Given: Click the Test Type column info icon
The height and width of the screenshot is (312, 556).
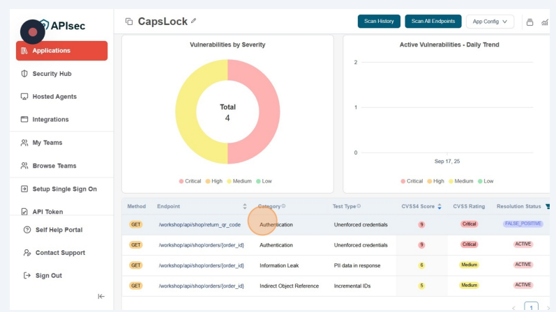Looking at the screenshot, I should (x=360, y=206).
